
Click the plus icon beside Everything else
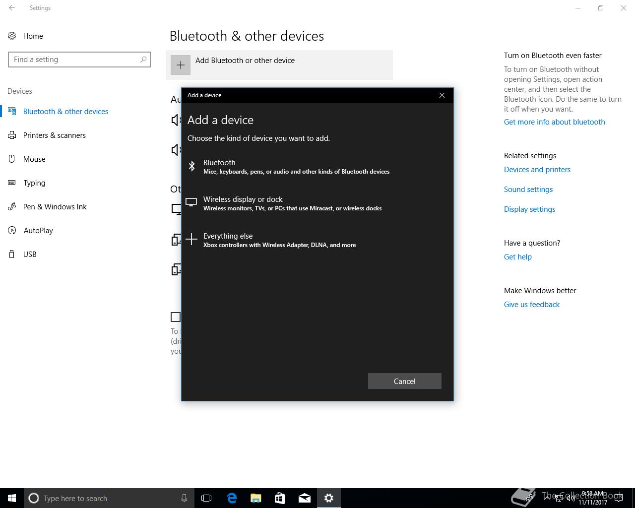(x=191, y=240)
